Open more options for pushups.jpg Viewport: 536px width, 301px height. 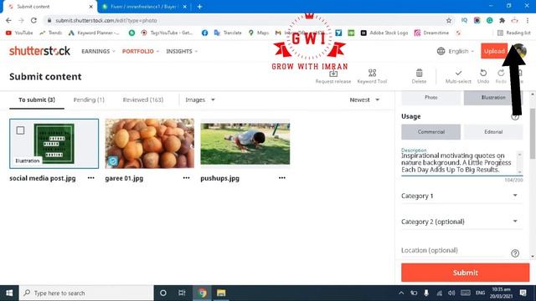point(282,178)
